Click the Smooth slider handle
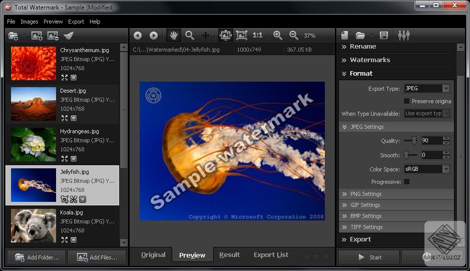Viewport: 470px width, 271px height. click(406, 155)
